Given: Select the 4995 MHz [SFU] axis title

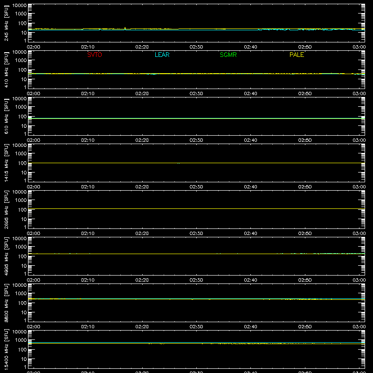Looking at the screenshot, I should [7, 256].
